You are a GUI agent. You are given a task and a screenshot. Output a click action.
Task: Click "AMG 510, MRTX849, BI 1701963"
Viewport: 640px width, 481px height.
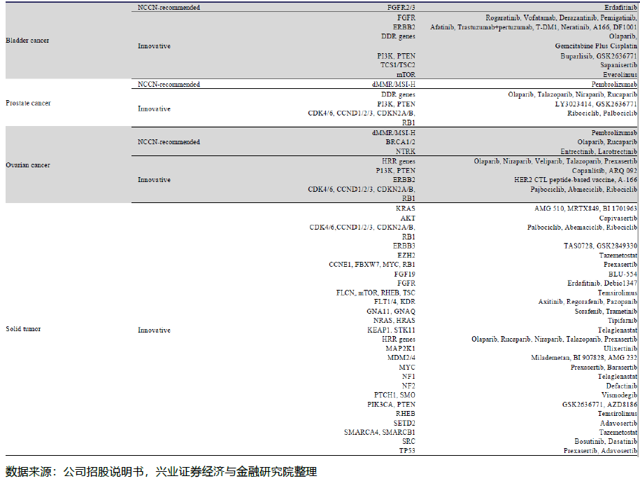(x=585, y=209)
